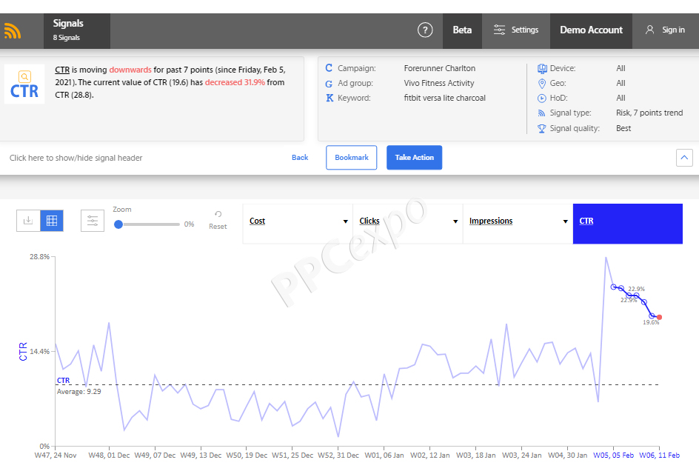Image resolution: width=699 pixels, height=474 pixels.
Task: Toggle the data grid table view icon
Action: tap(52, 221)
